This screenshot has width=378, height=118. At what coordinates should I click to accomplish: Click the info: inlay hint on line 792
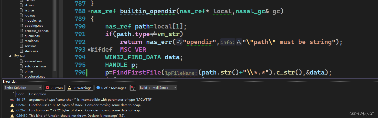click(x=228, y=42)
